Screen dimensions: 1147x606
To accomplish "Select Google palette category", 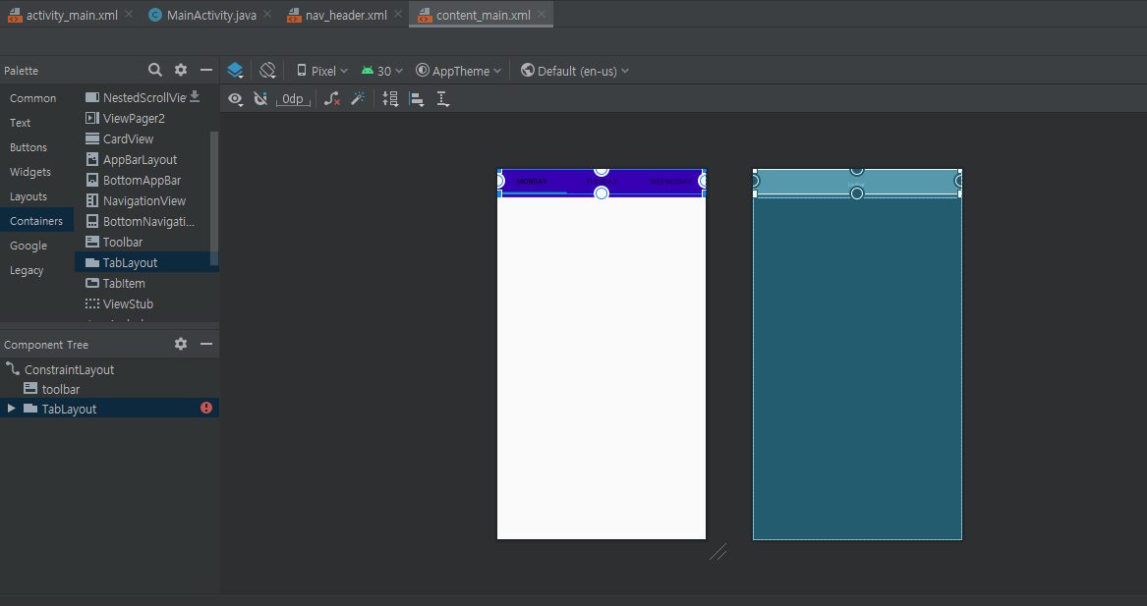I will pyautogui.click(x=29, y=246).
